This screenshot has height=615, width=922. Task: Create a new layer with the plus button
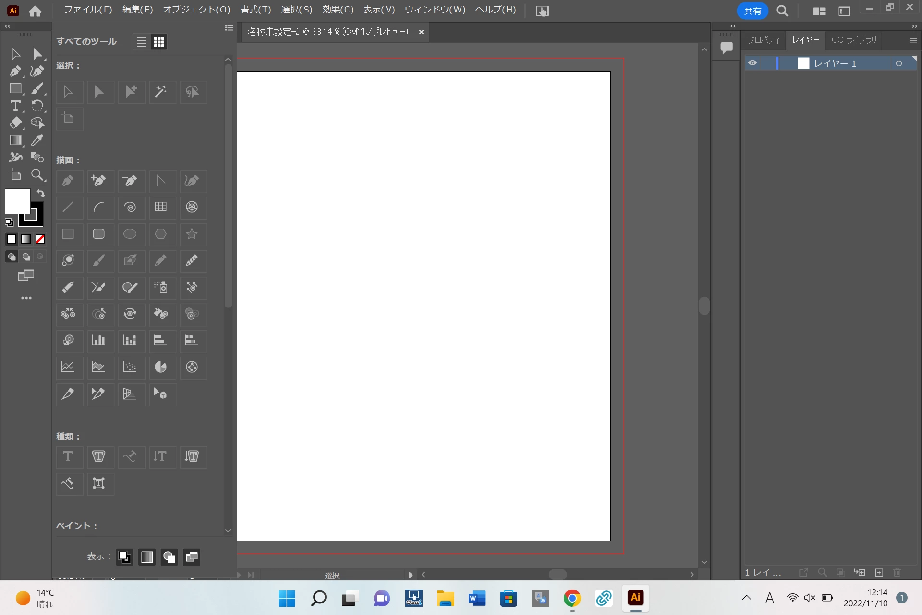tap(879, 572)
